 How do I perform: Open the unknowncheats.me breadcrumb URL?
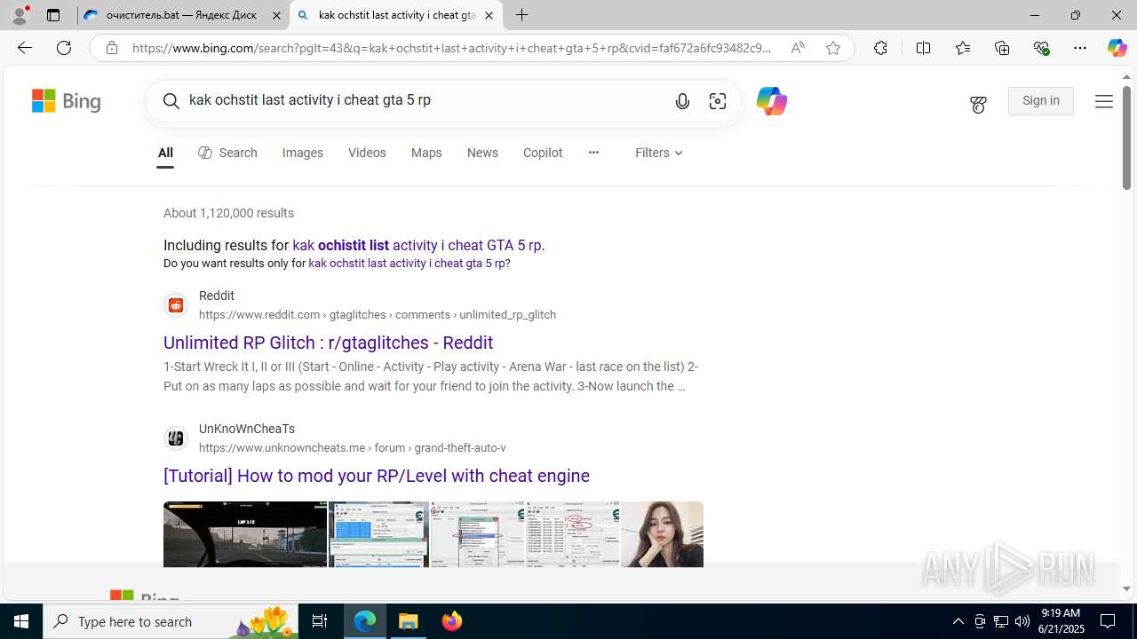(x=353, y=448)
